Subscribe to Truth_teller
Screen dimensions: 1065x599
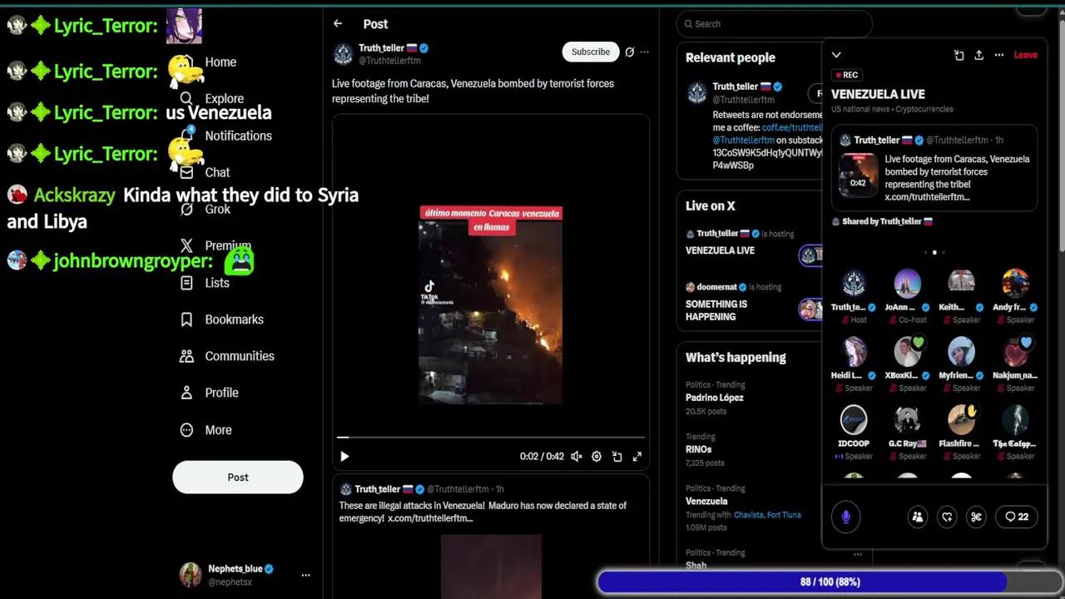pos(591,52)
